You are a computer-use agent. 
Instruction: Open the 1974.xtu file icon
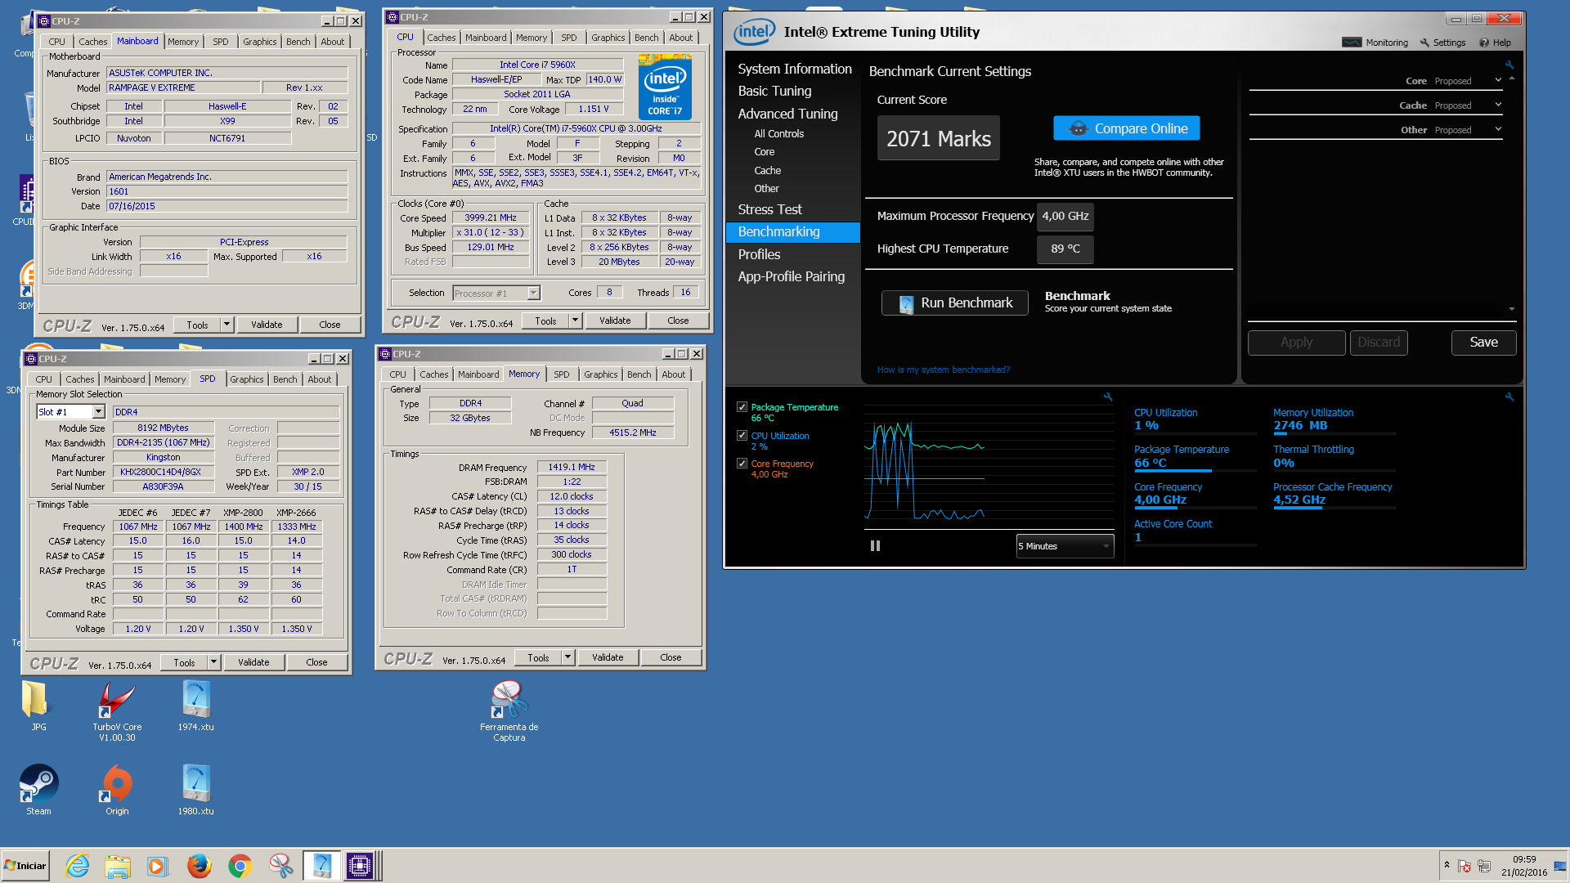coord(196,705)
